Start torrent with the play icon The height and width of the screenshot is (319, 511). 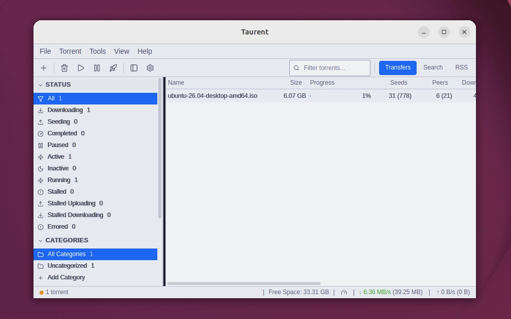[x=81, y=68]
